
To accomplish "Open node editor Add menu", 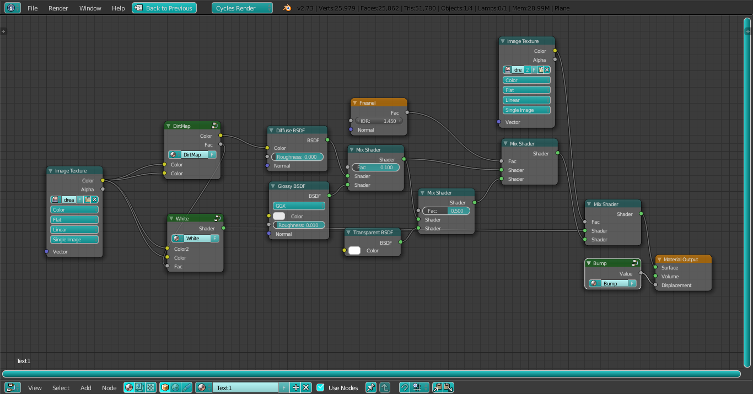I will [x=86, y=388].
